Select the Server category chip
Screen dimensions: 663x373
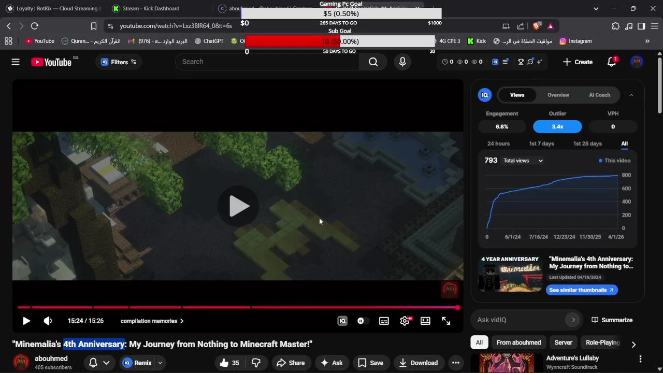(563, 342)
